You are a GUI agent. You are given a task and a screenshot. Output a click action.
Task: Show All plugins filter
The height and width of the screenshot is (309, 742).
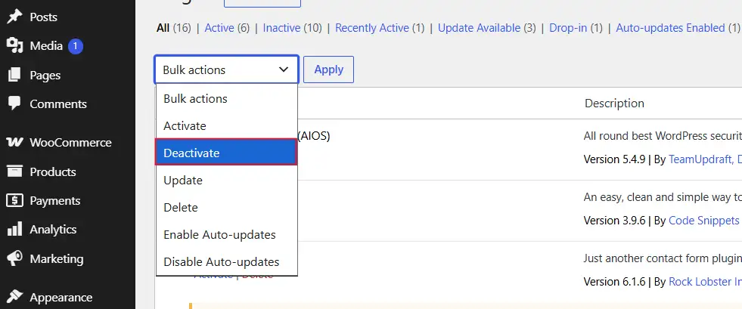[x=163, y=28]
